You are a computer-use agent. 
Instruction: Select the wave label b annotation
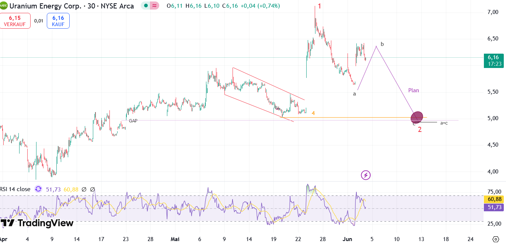382,44
